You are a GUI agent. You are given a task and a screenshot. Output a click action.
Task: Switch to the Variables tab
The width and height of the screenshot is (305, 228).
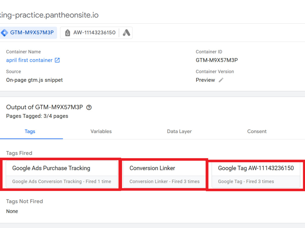101,131
